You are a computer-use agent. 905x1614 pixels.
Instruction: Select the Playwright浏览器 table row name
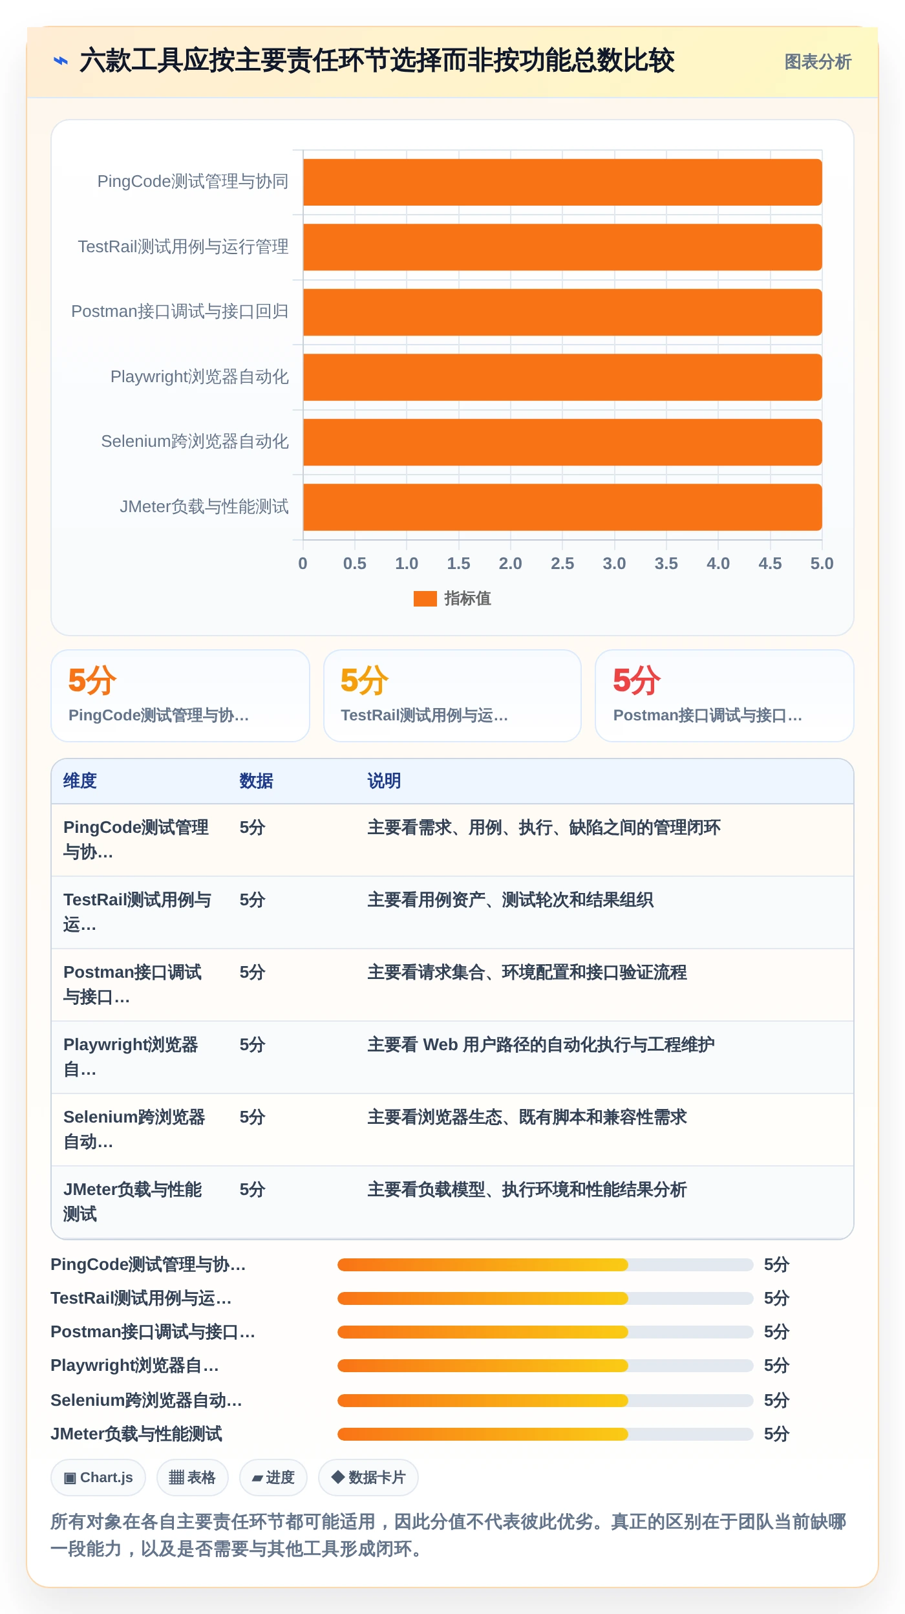click(x=131, y=1057)
